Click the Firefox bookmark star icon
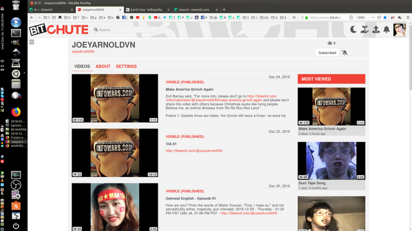Image resolution: width=412 pixels, height=231 pixels. click(385, 17)
